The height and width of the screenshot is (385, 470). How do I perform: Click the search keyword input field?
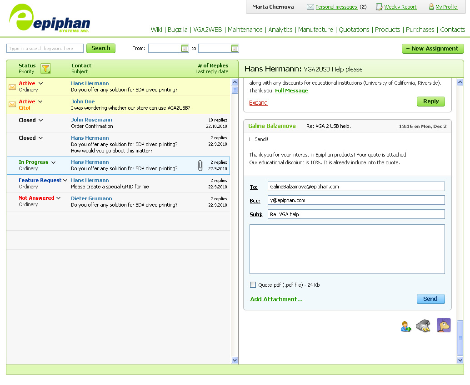coord(45,49)
